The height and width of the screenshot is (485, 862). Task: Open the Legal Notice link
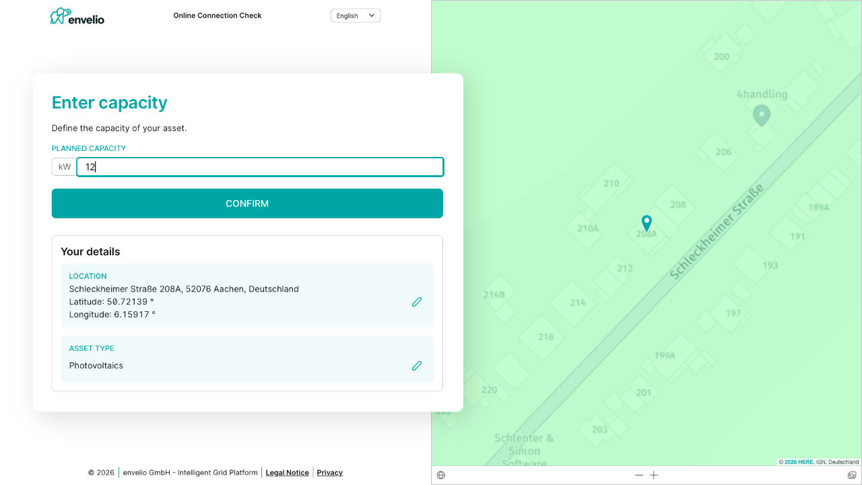(288, 473)
